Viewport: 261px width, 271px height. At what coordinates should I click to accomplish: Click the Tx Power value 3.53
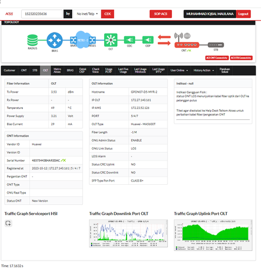(54, 92)
